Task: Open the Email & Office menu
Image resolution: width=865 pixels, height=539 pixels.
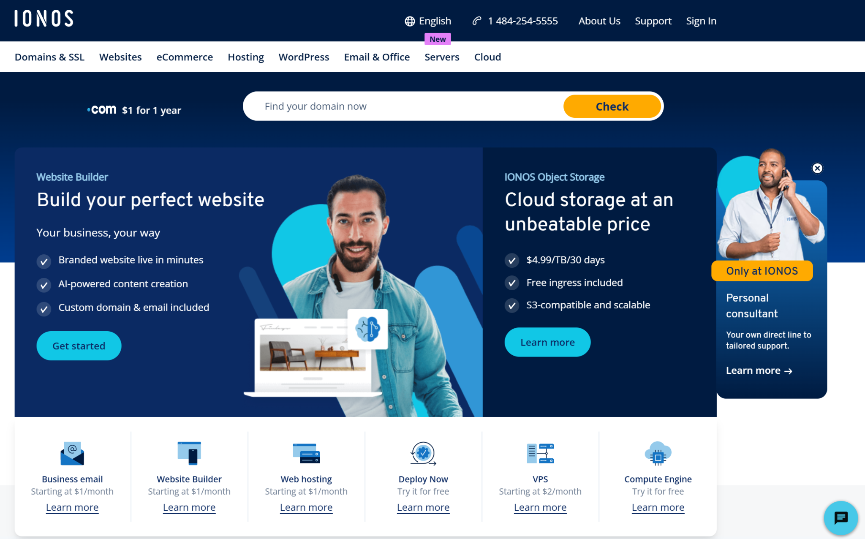Action: pos(377,57)
